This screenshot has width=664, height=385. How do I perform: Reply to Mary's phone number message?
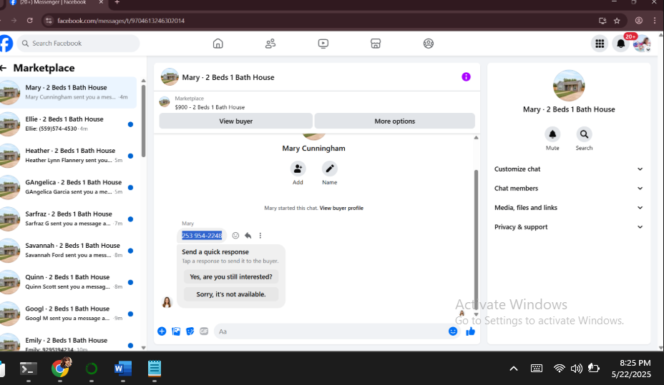pos(248,236)
